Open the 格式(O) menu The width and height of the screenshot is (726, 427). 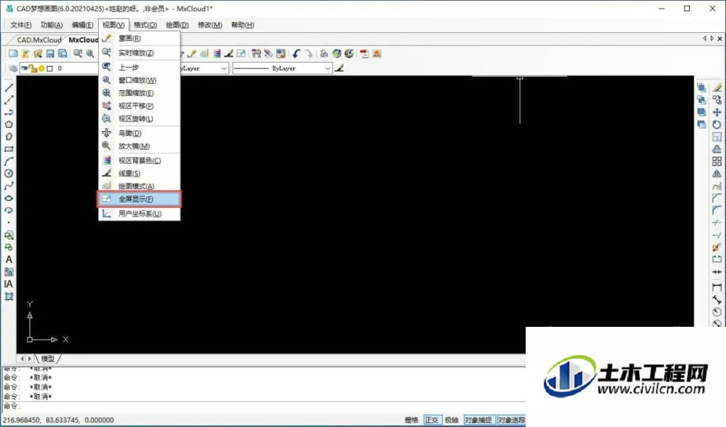(145, 25)
